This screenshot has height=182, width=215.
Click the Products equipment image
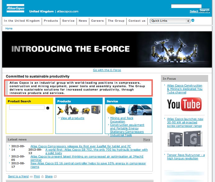pyautogui.click(x=79, y=109)
